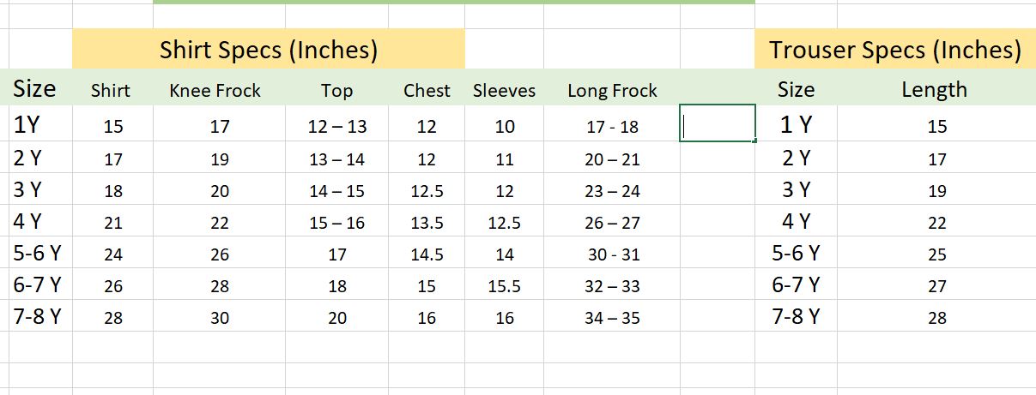
Task: Click the Knee Frock column header
Action: click(x=215, y=90)
